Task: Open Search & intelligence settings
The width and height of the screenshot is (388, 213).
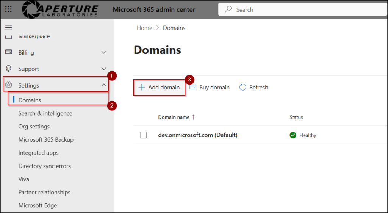Action: [x=45, y=113]
